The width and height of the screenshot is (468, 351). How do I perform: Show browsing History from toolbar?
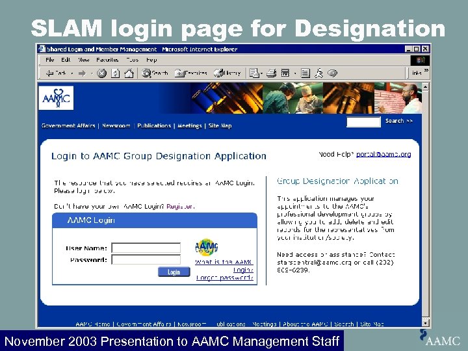click(x=227, y=73)
